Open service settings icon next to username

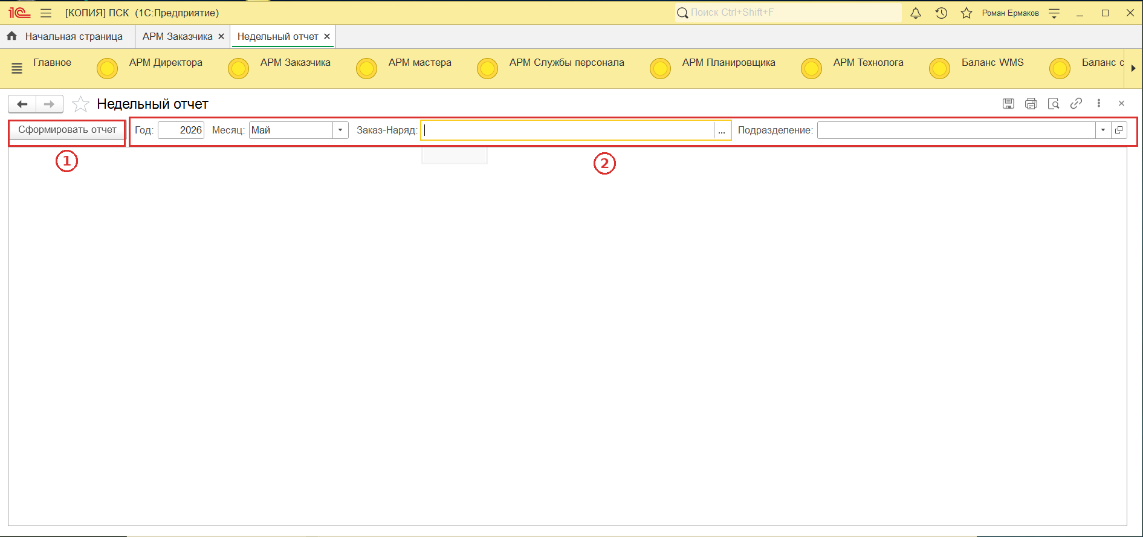click(1054, 13)
